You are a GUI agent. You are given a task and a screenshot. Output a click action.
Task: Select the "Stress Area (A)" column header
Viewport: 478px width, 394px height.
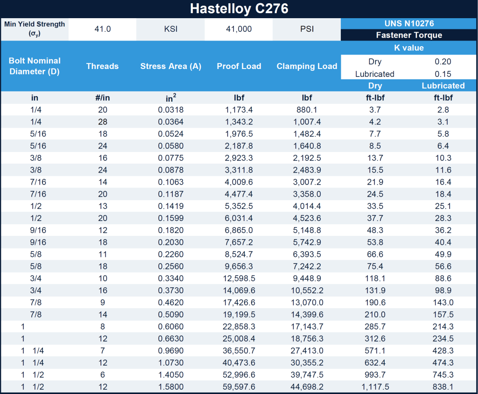coord(171,66)
